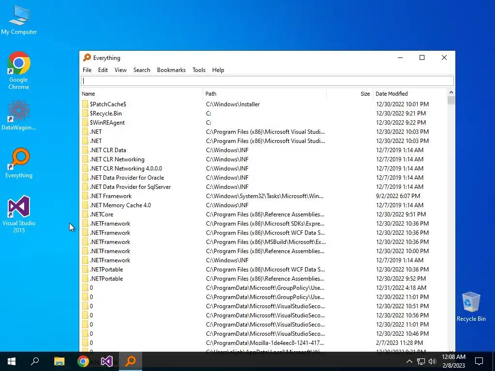Image resolution: width=495 pixels, height=371 pixels.
Task: Select the .NET CLR Networking 4.0.0.0 row
Action: tap(263, 169)
